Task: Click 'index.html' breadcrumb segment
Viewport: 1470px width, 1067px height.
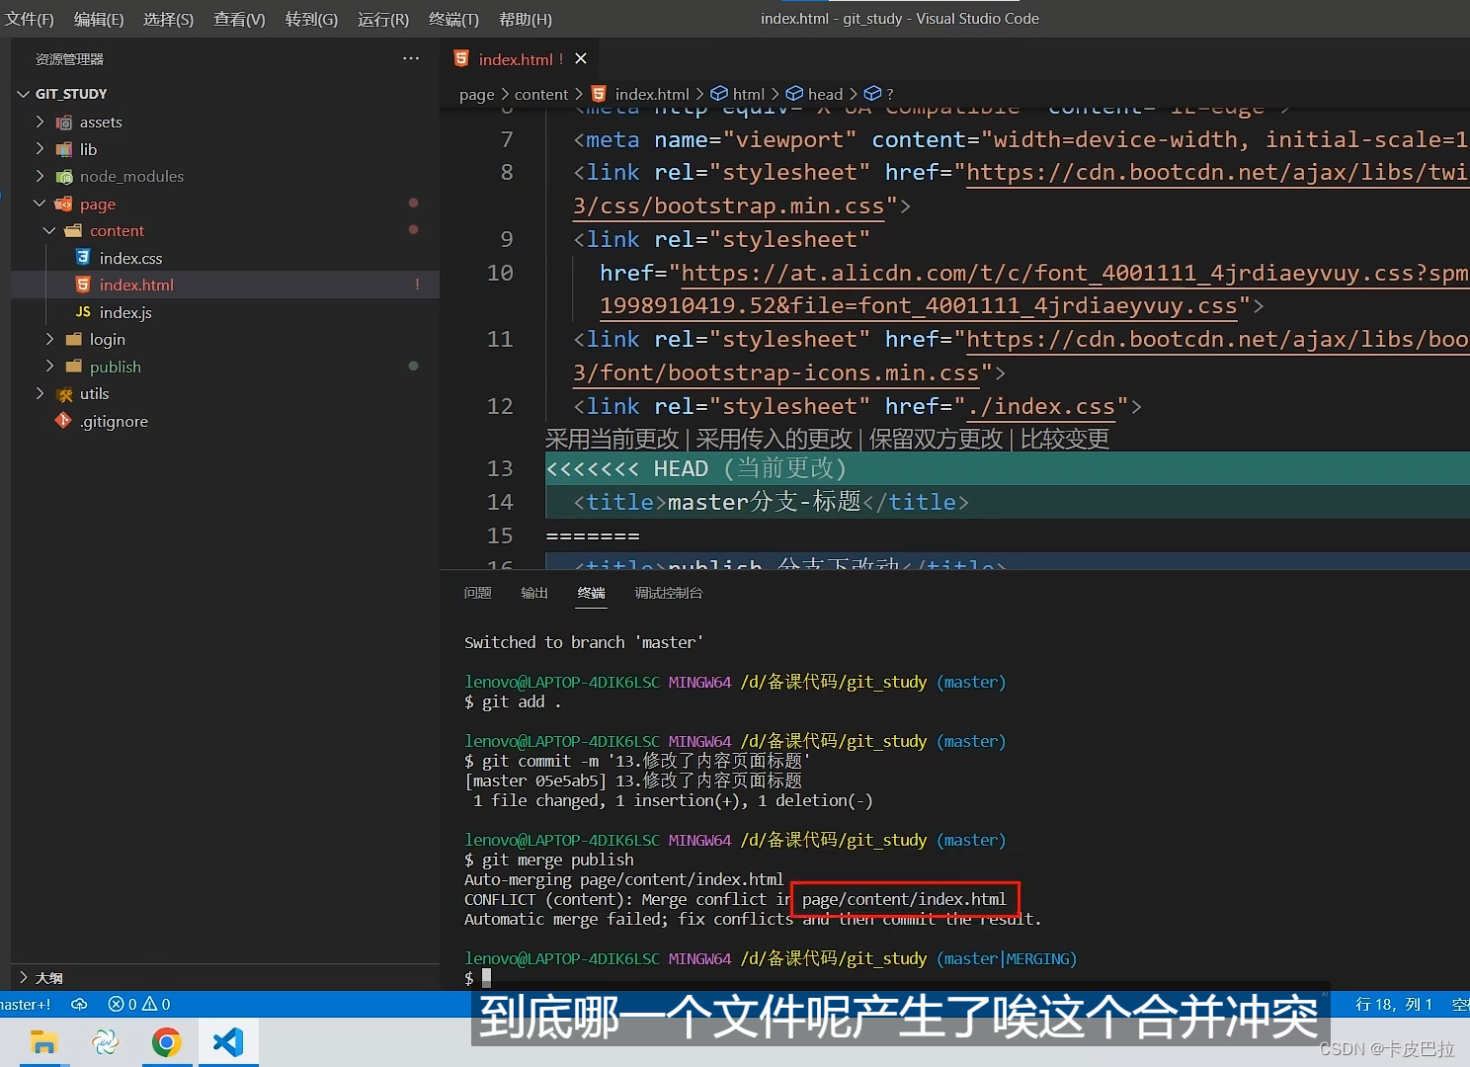Action: [x=652, y=94]
